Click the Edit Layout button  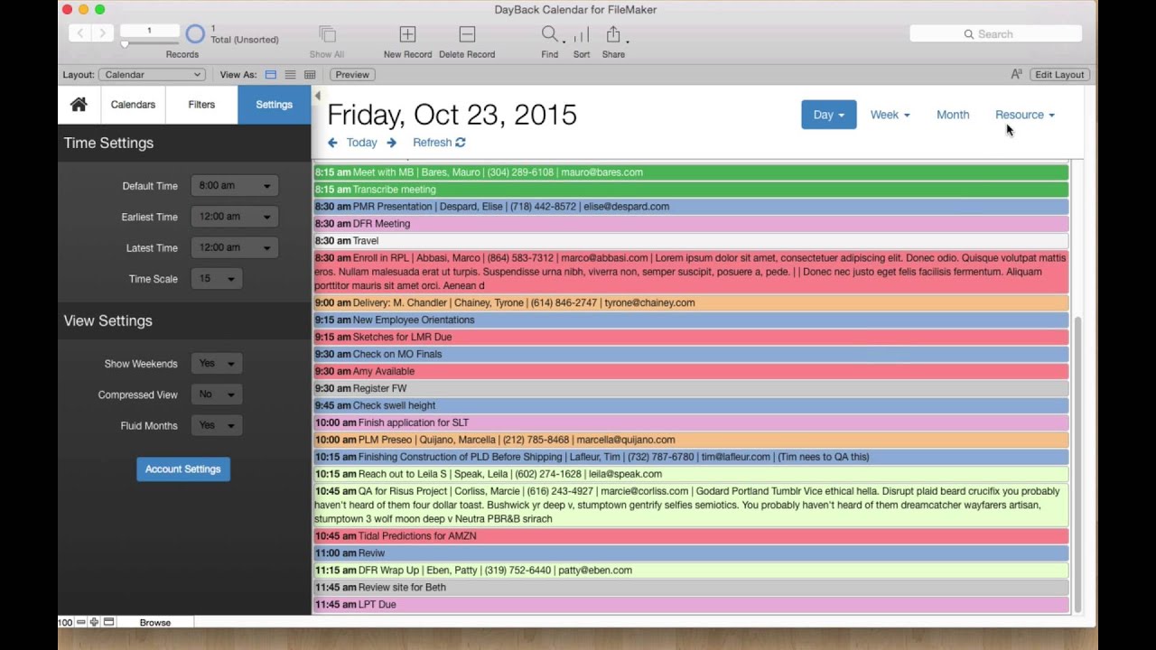pyautogui.click(x=1059, y=75)
